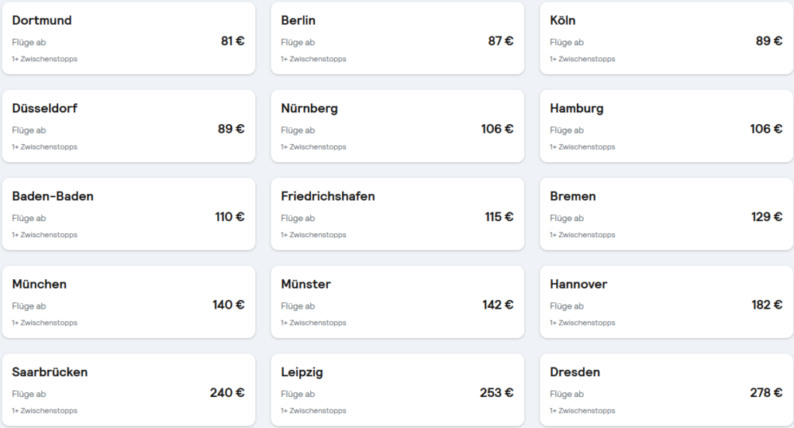Click the 140 € price on München card

click(x=229, y=305)
